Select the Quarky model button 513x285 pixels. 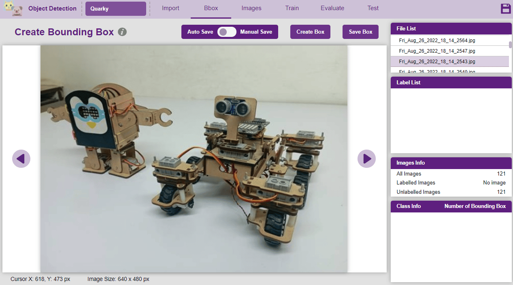pos(115,8)
